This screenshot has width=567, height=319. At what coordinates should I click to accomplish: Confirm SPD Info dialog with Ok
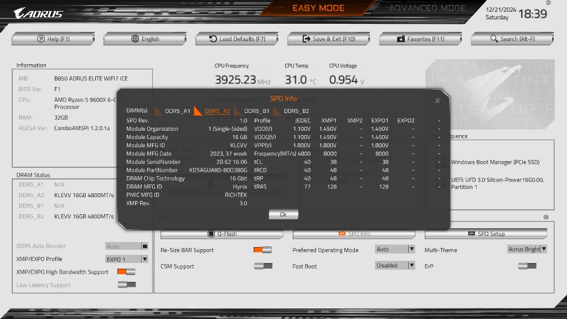283,214
